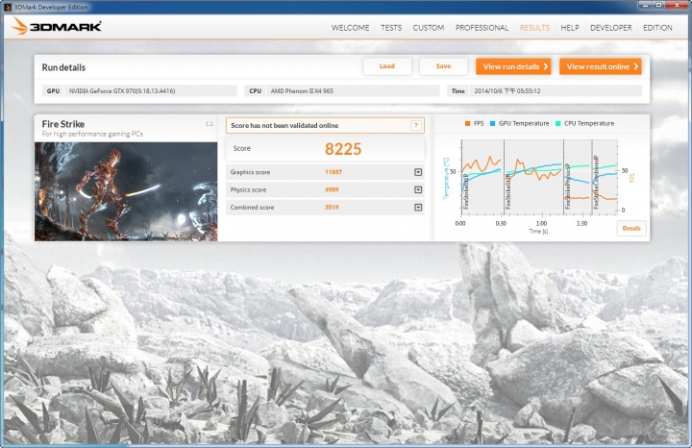Click the 3DMark logo
Viewport: 692px width, 448px height.
click(x=57, y=27)
